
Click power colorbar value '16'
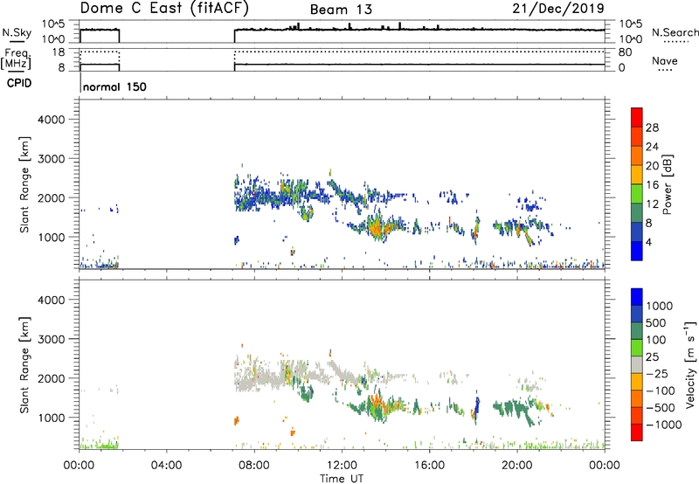652,185
